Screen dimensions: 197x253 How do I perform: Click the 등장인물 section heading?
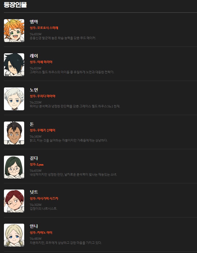click(x=15, y=5)
